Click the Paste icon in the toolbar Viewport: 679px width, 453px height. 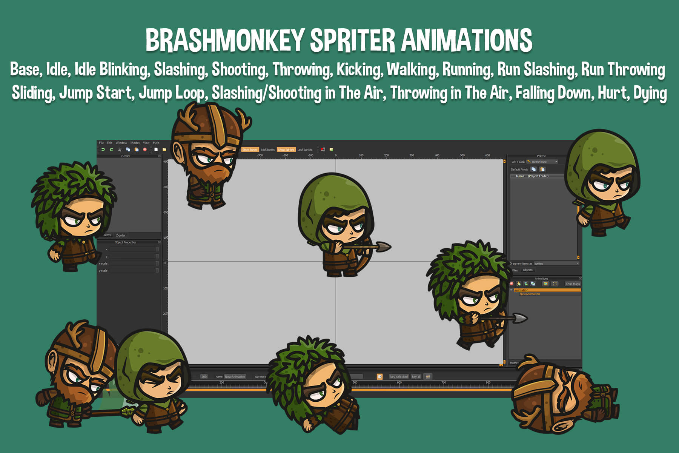tap(137, 149)
